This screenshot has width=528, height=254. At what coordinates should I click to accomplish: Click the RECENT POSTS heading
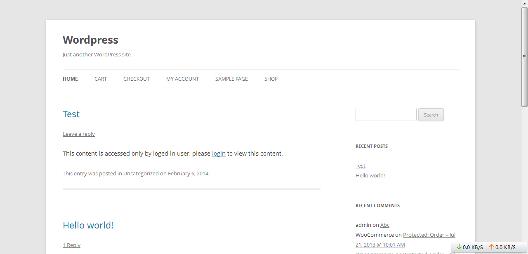[x=372, y=146]
